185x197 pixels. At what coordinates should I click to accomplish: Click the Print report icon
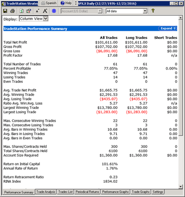(13, 11)
